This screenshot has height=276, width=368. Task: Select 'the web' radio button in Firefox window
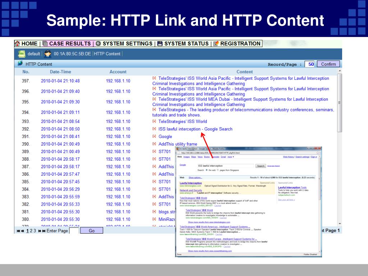[207, 170]
